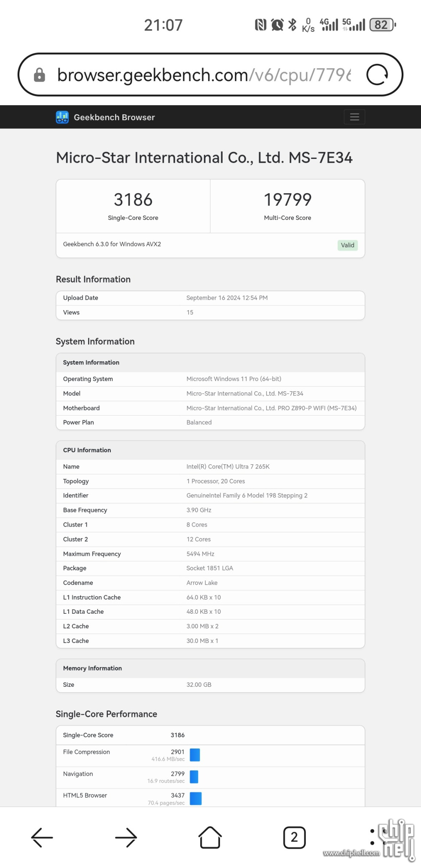Click the Geekbench Browser title link
421x868 pixels.
[x=114, y=117]
